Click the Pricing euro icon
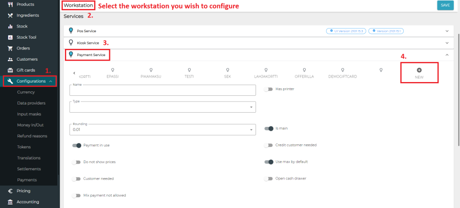Image resolution: width=460 pixels, height=208 pixels. (10, 191)
